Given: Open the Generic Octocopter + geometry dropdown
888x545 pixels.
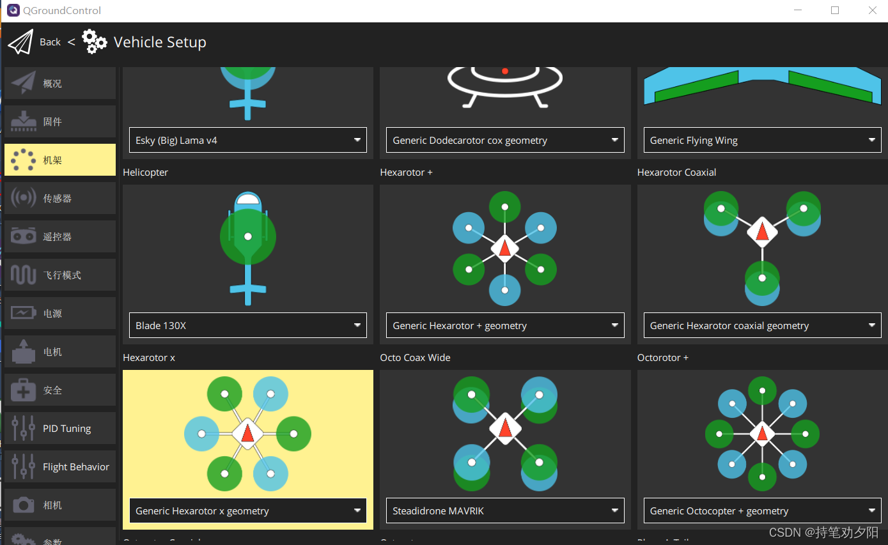Looking at the screenshot, I should tap(762, 510).
